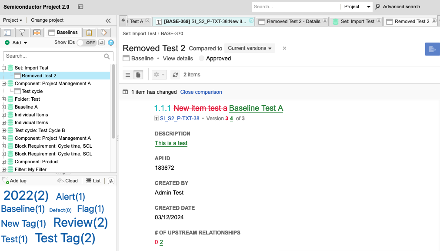The image size is (440, 251).
Task: Click the blue help question mark icon
Action: (111, 43)
